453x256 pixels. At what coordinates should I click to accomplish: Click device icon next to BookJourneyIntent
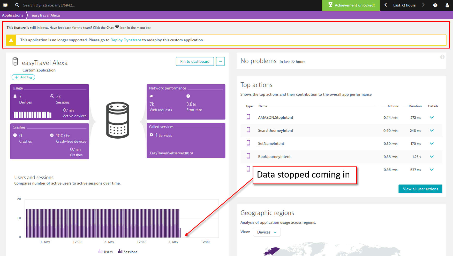tap(248, 156)
